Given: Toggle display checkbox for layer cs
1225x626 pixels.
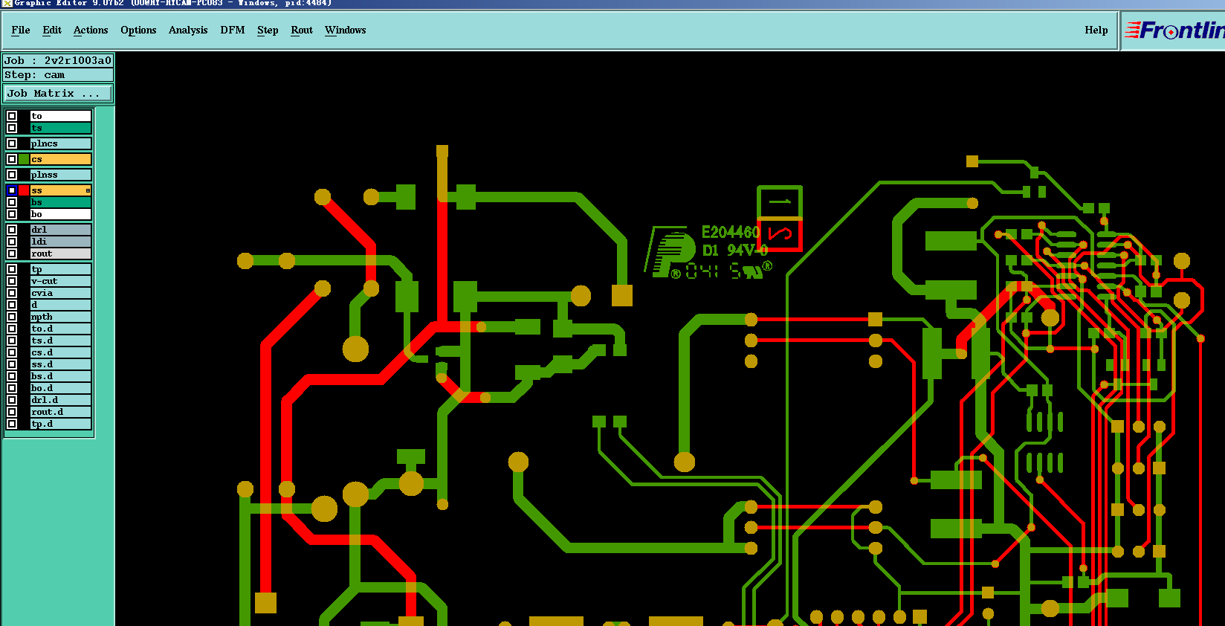Looking at the screenshot, I should pyautogui.click(x=12, y=159).
